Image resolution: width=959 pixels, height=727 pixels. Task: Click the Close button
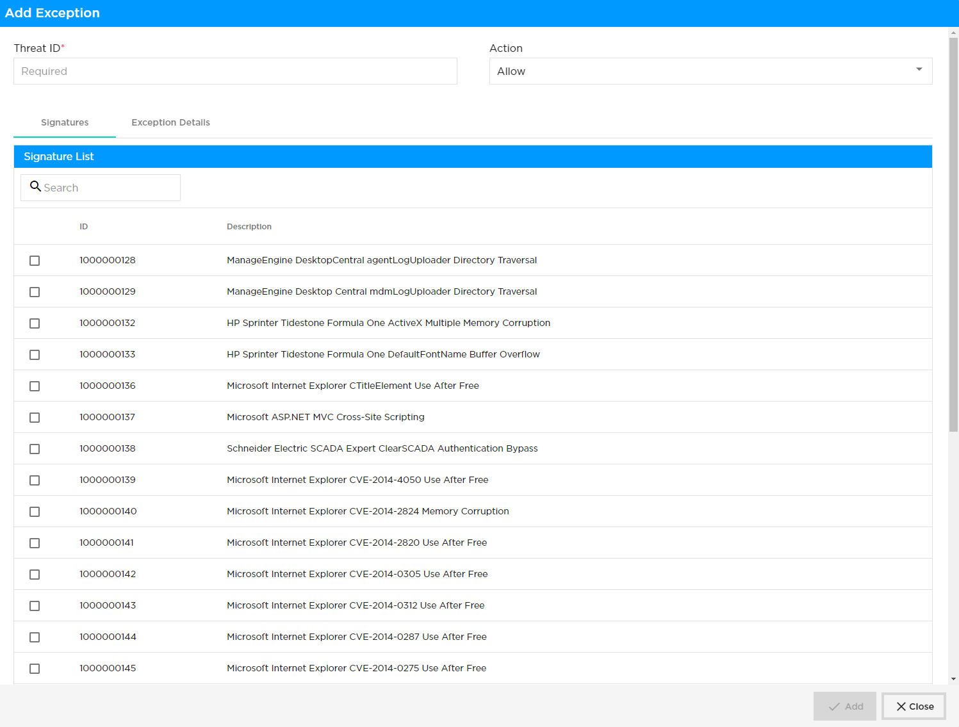tap(914, 707)
